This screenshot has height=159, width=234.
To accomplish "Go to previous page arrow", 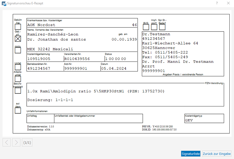I will [x=6, y=143].
